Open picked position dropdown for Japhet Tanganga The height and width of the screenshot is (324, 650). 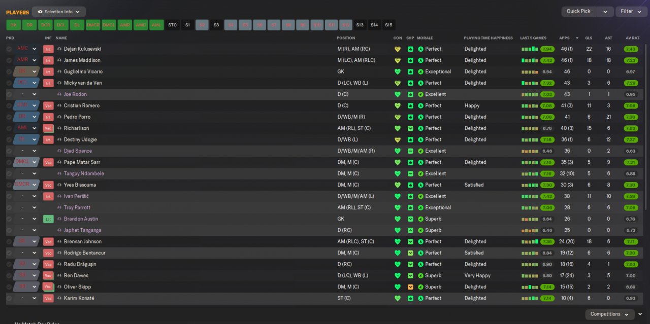(35, 230)
